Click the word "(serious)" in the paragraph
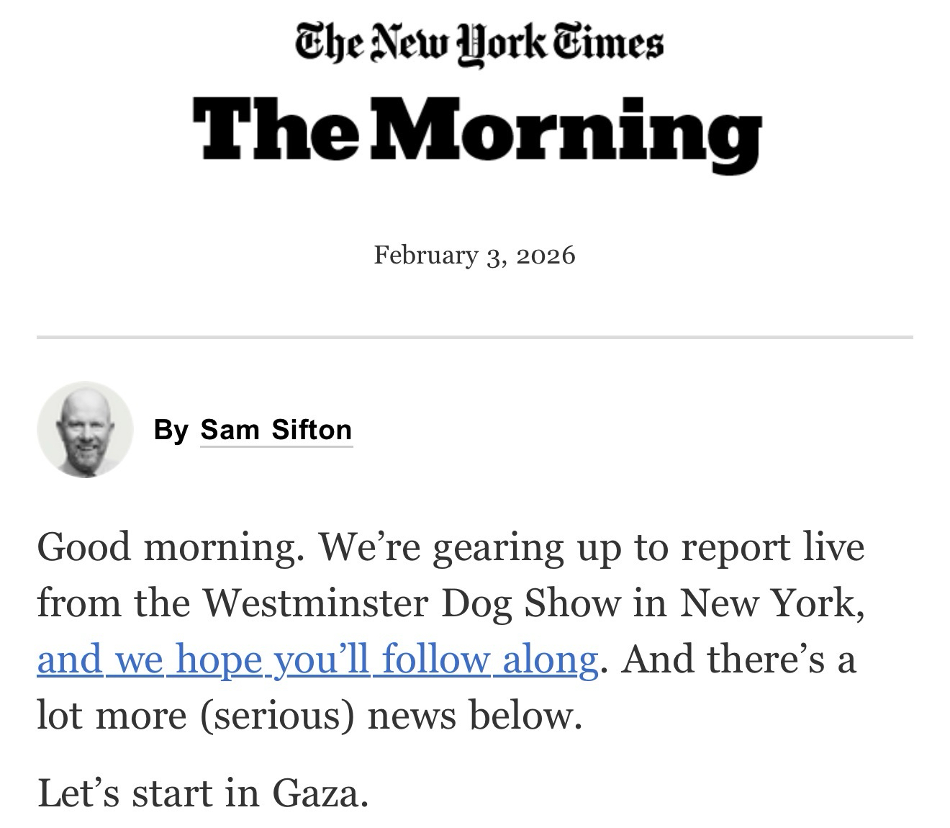Viewport: 950px width, 828px height. pos(278,716)
